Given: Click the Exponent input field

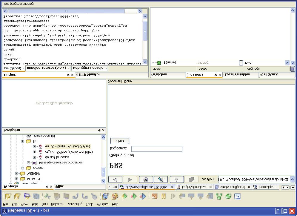Looking at the screenshot, I should point(157,149).
